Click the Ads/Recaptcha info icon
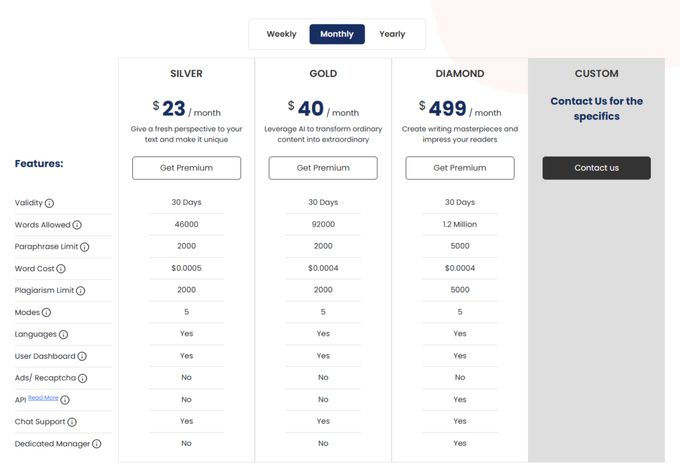 82,379
